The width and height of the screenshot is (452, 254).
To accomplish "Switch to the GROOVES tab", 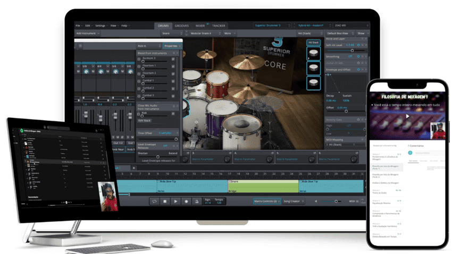I will [182, 26].
